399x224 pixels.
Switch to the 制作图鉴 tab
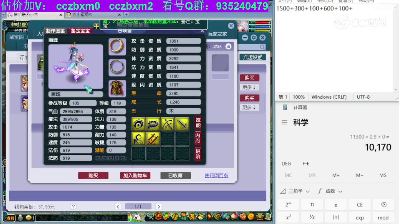[55, 31]
